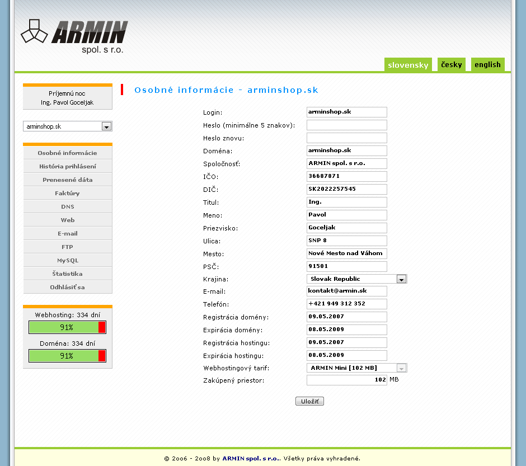Select Odhlásiť sa to log out
Image resolution: width=526 pixels, height=466 pixels.
[x=67, y=287]
